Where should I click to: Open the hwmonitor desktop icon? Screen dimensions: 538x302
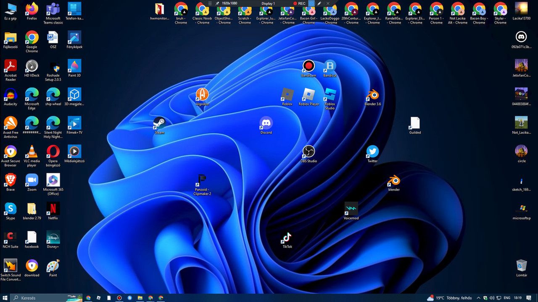(x=160, y=11)
